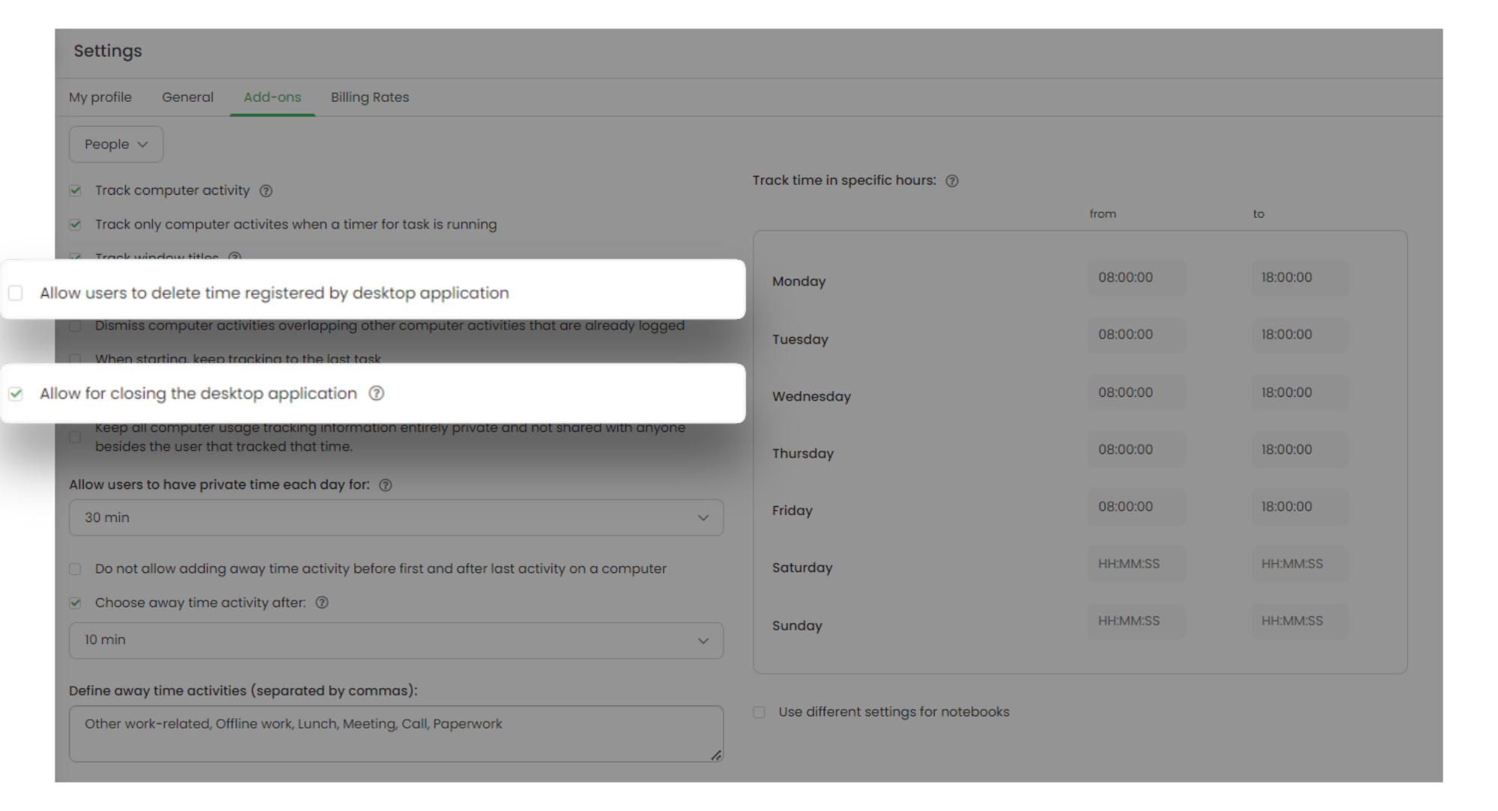The height and width of the screenshot is (811, 1498).
Task: Switch to the Billing Rates tab
Action: tap(370, 97)
